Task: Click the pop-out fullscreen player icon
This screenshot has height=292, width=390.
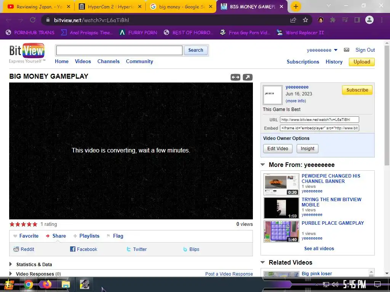Action: [248, 77]
